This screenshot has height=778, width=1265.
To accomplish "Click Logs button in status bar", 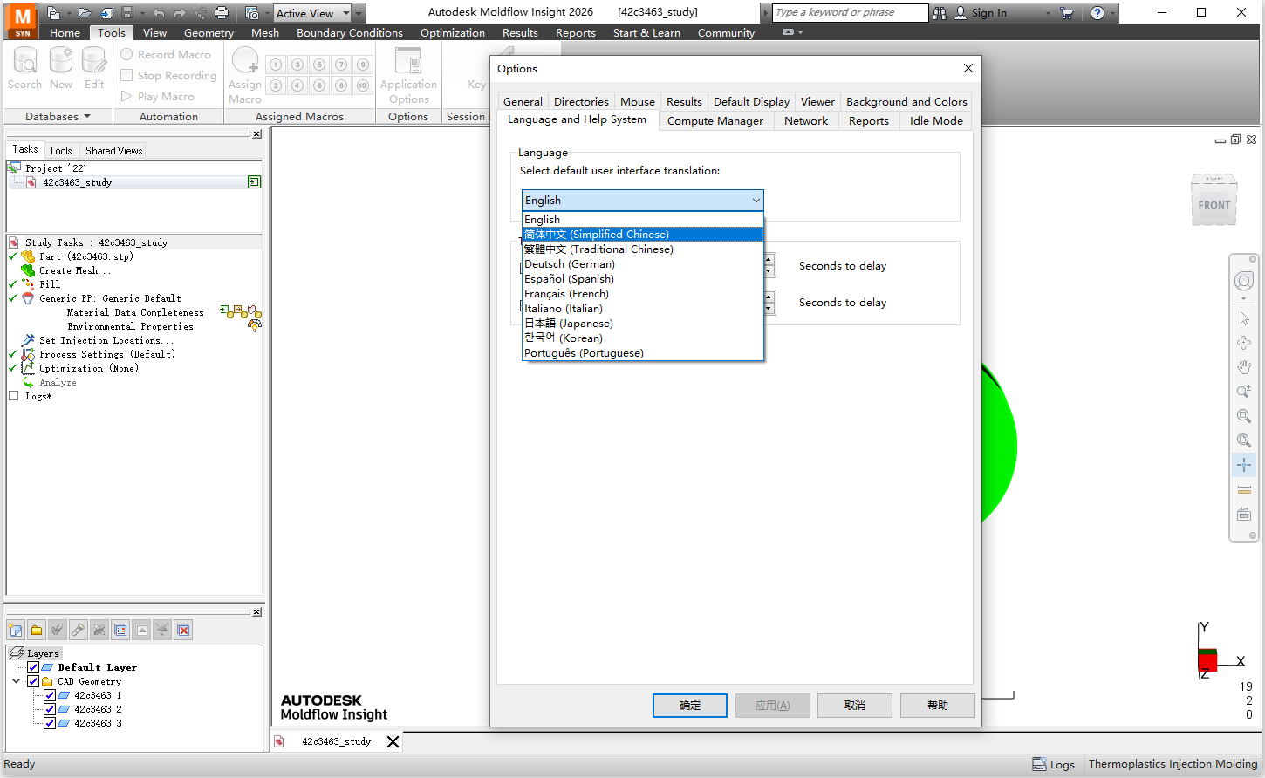I will pyautogui.click(x=1054, y=764).
